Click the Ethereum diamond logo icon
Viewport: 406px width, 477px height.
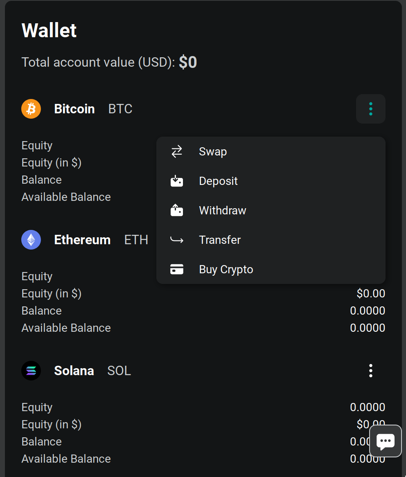(x=31, y=240)
